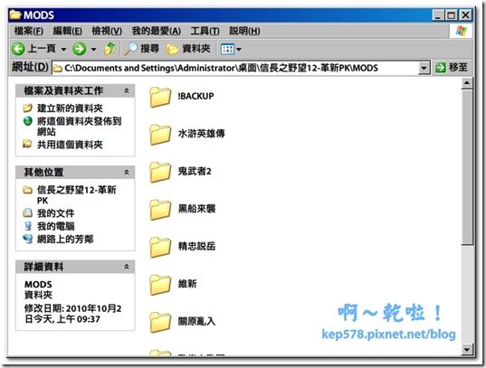Open 網路上的芳鄰 link
The width and height of the screenshot is (486, 368).
tap(65, 239)
